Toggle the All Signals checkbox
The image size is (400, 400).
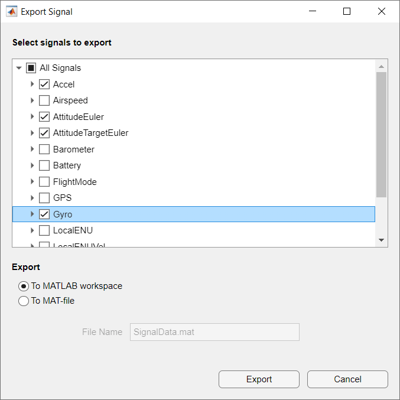(31, 68)
